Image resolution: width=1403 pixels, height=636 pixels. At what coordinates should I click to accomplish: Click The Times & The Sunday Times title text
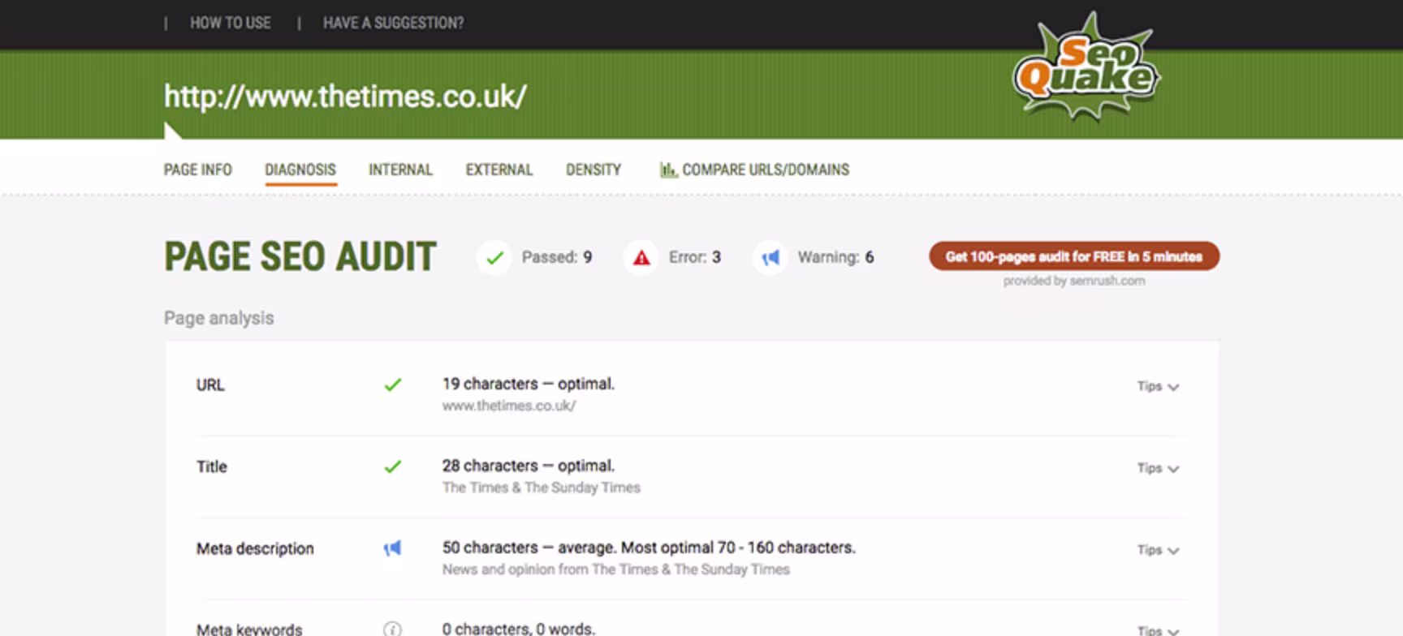pyautogui.click(x=542, y=488)
